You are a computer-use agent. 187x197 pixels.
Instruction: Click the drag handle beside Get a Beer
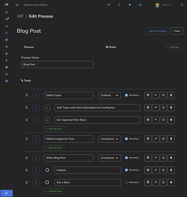click(x=26, y=182)
